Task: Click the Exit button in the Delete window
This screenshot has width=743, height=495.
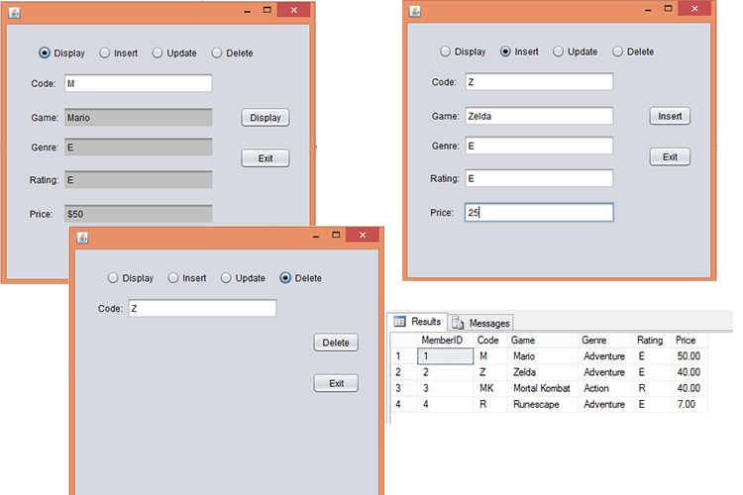Action: (x=336, y=383)
